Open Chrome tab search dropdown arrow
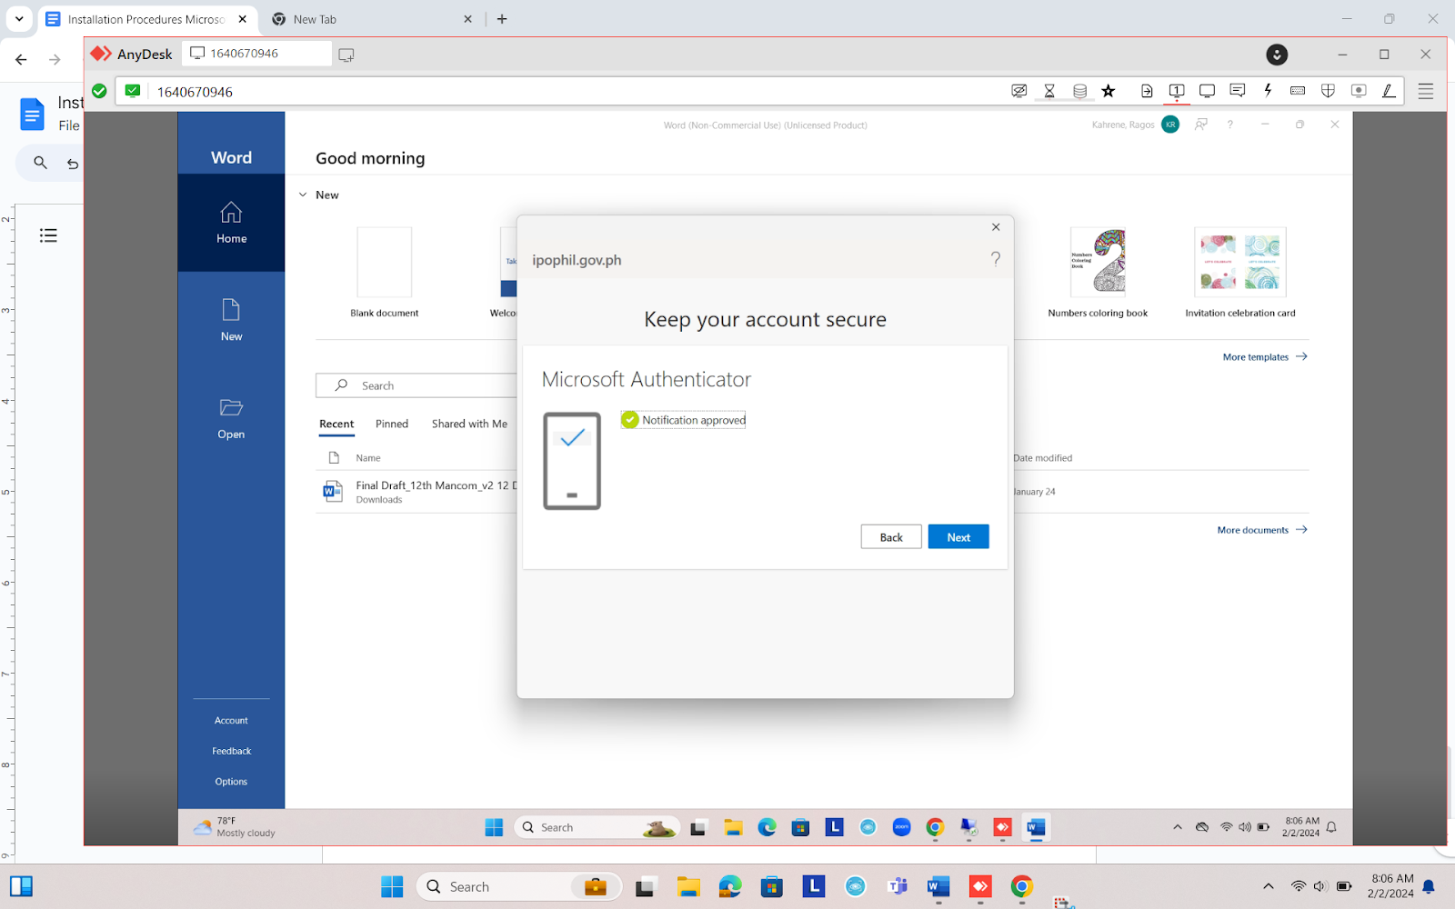1455x909 pixels. click(x=19, y=18)
